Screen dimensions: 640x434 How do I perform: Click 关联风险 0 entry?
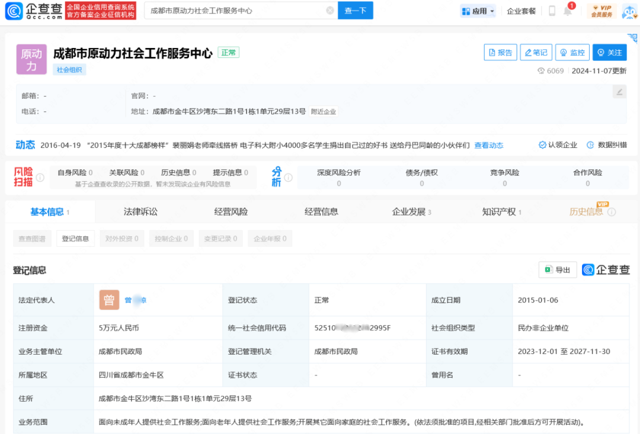pyautogui.click(x=127, y=172)
